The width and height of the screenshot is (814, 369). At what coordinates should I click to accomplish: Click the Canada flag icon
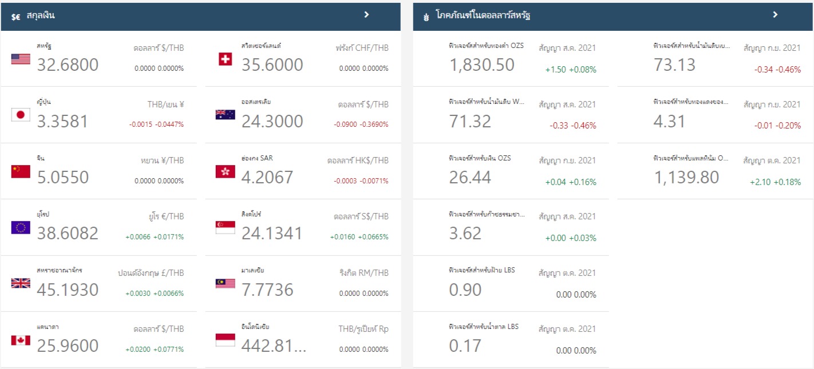(x=21, y=340)
